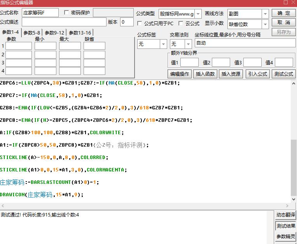This screenshot has height=244, width=297.
Task: Click the 庄家筹码:=BARSLASTCOUNT code line
Action: tap(49, 182)
